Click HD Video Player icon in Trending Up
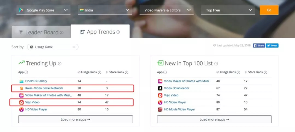295x132 pixels. [22, 109]
